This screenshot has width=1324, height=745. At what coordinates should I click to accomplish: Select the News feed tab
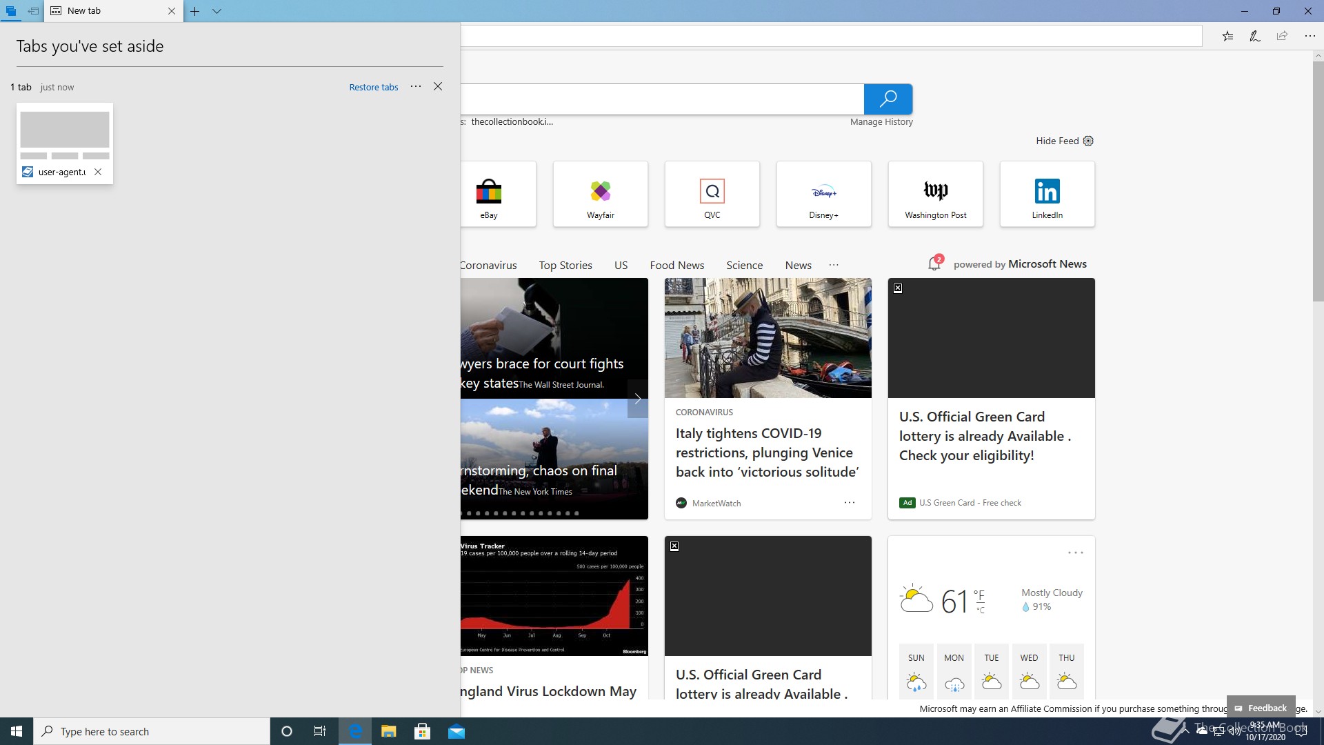[x=798, y=266]
